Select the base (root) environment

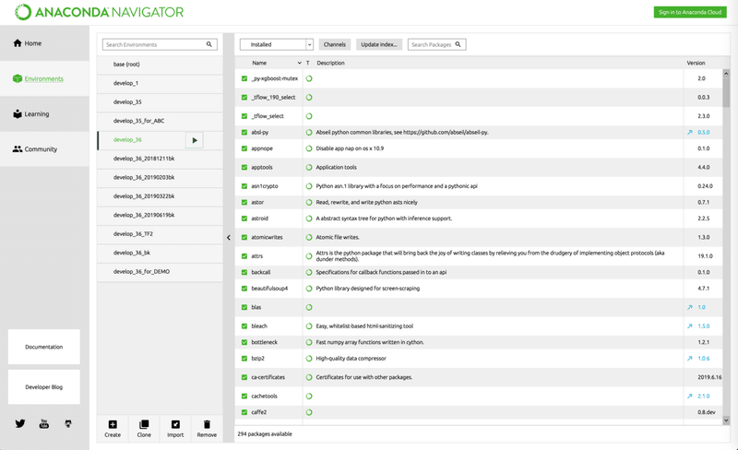tap(160, 65)
